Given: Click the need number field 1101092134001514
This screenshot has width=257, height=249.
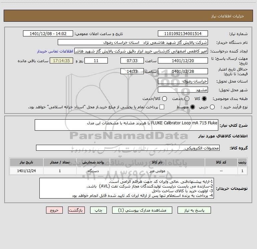Looking at the screenshot, I should [183, 34].
